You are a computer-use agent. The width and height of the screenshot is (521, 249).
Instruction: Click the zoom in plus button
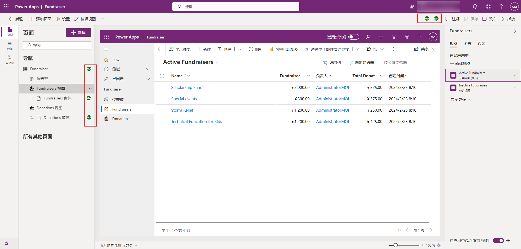422,245
